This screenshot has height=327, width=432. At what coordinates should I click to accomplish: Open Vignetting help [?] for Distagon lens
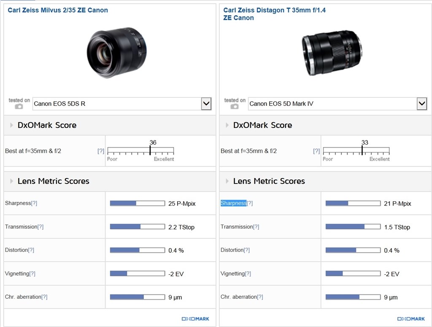coord(248,273)
